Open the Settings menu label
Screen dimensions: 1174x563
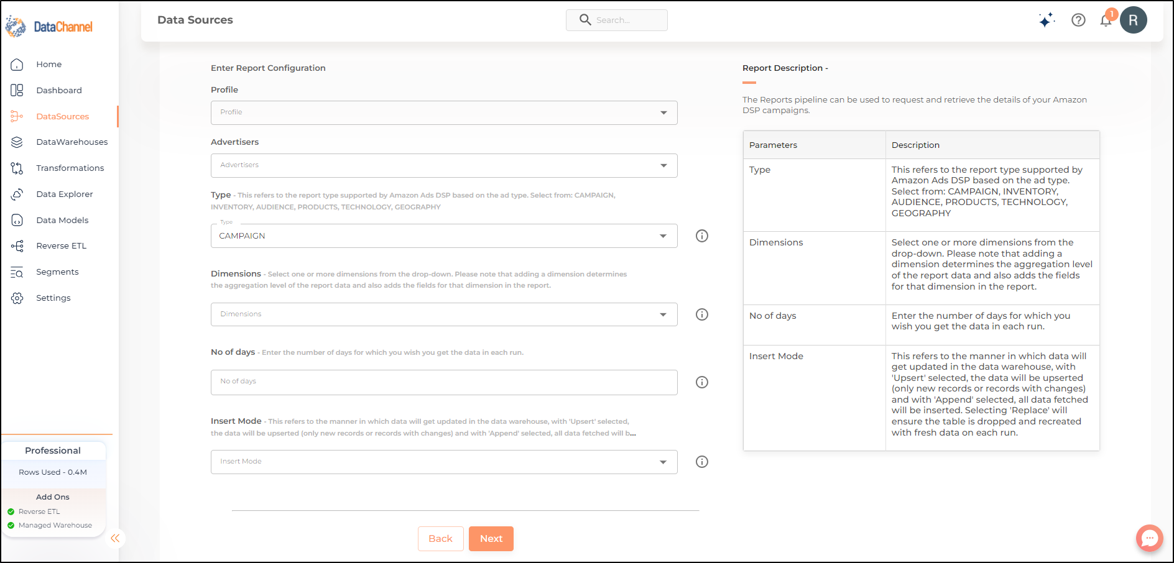pyautogui.click(x=53, y=298)
